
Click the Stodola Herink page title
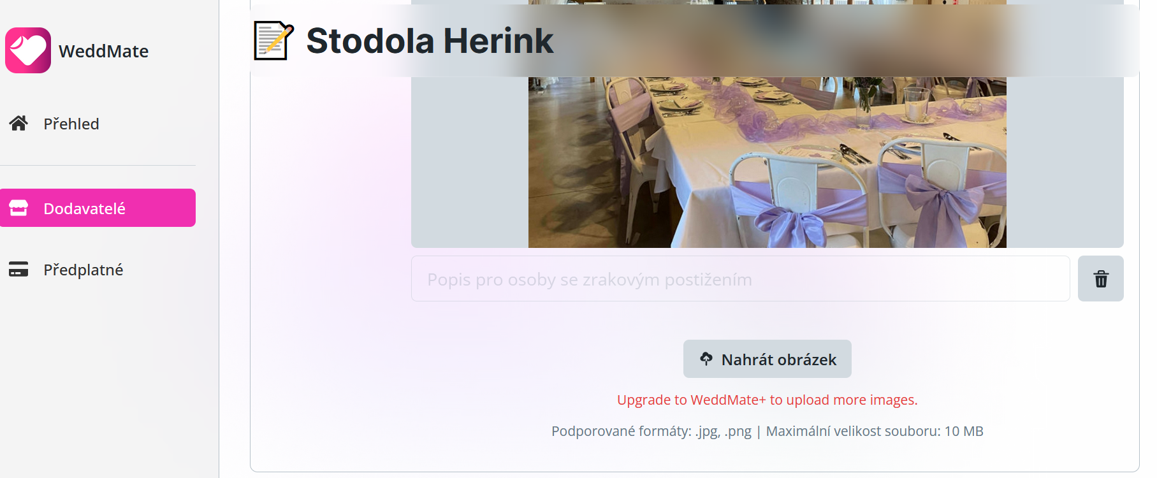(x=430, y=41)
